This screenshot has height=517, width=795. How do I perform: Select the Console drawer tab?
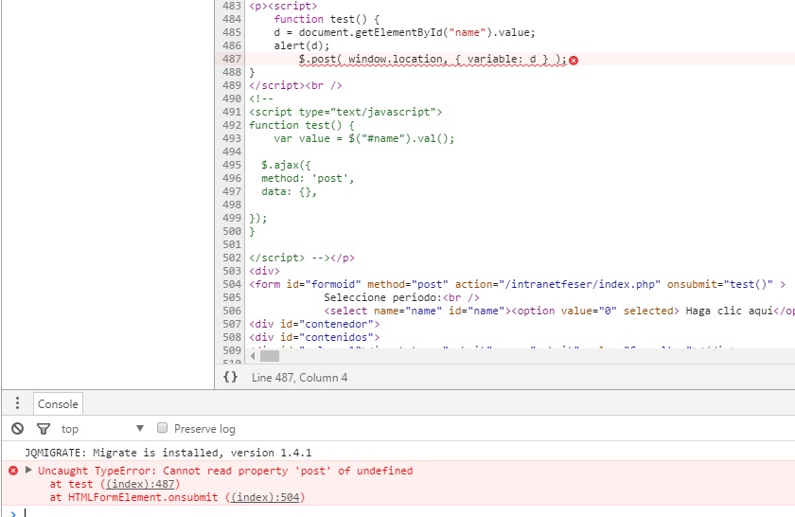point(58,404)
